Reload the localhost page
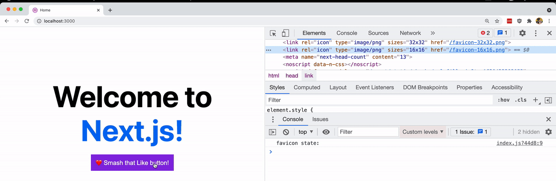 click(x=27, y=21)
